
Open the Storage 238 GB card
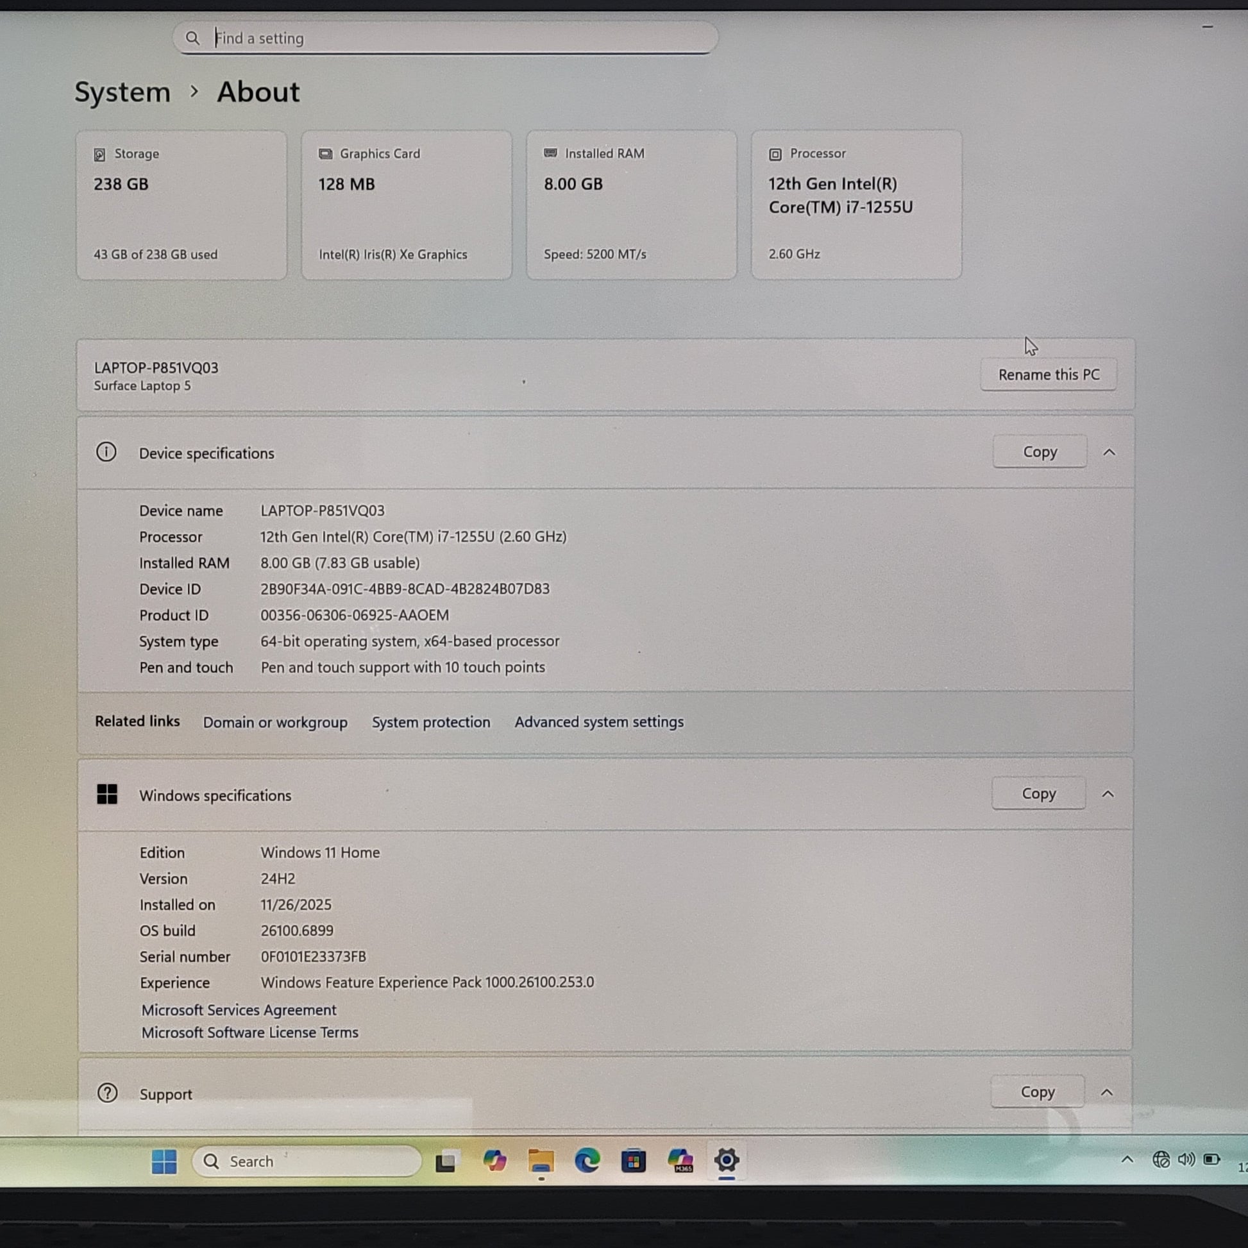click(181, 205)
